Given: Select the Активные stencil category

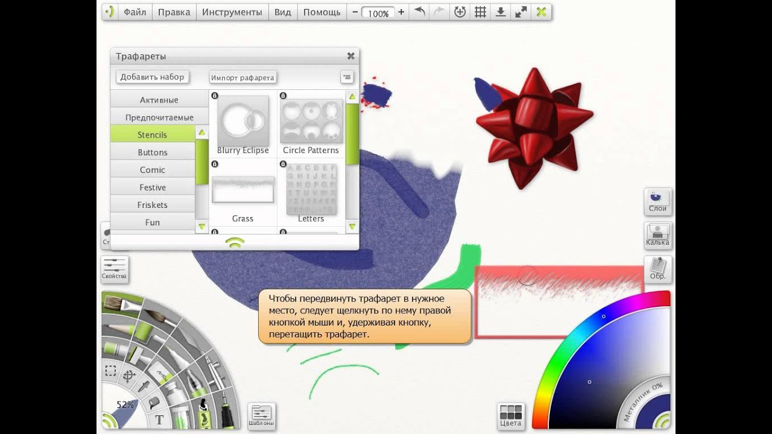Looking at the screenshot, I should 159,99.
